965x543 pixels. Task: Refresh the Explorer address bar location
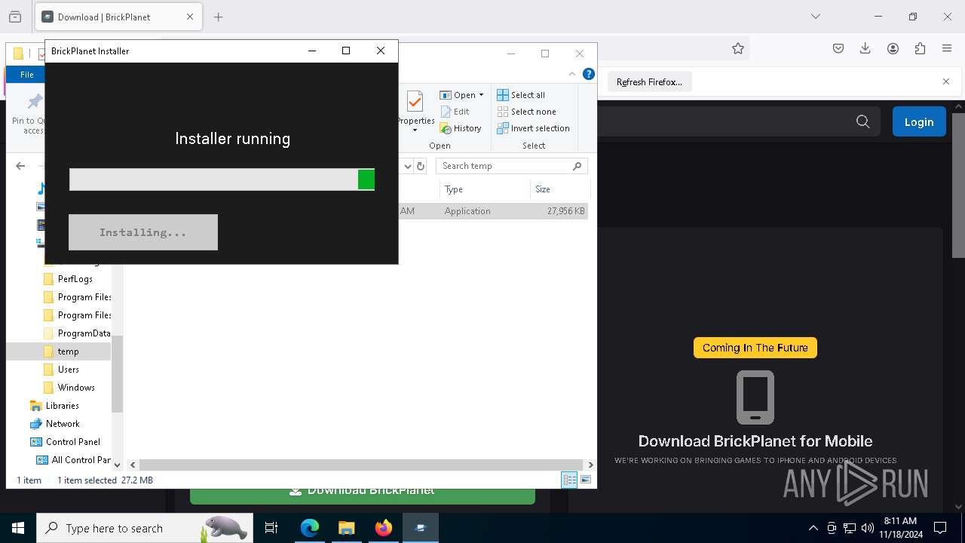point(421,166)
